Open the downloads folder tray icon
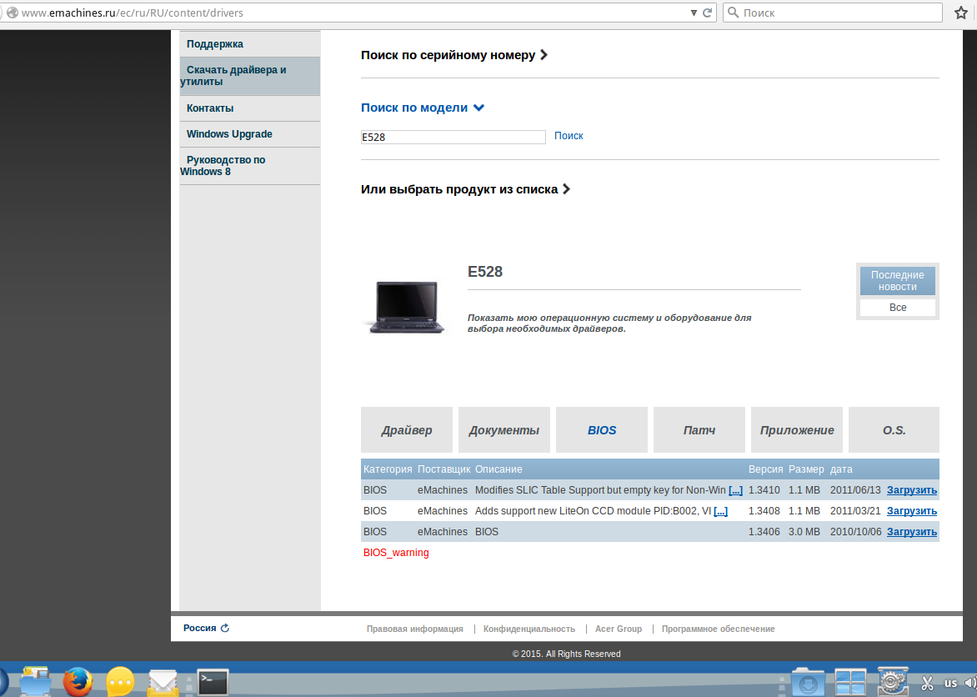The image size is (977, 697). (x=808, y=682)
